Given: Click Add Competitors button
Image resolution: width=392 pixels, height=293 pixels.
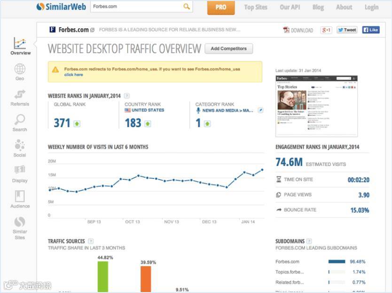Looking at the screenshot, I should [228, 48].
